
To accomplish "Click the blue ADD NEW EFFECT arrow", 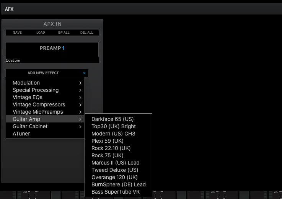I will click(x=84, y=73).
